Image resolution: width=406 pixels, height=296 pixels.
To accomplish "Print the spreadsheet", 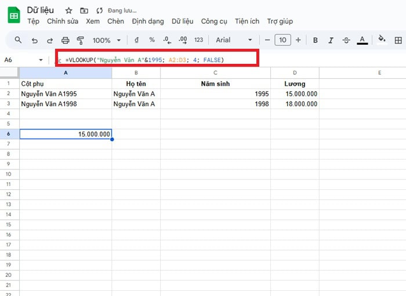I will tap(66, 40).
